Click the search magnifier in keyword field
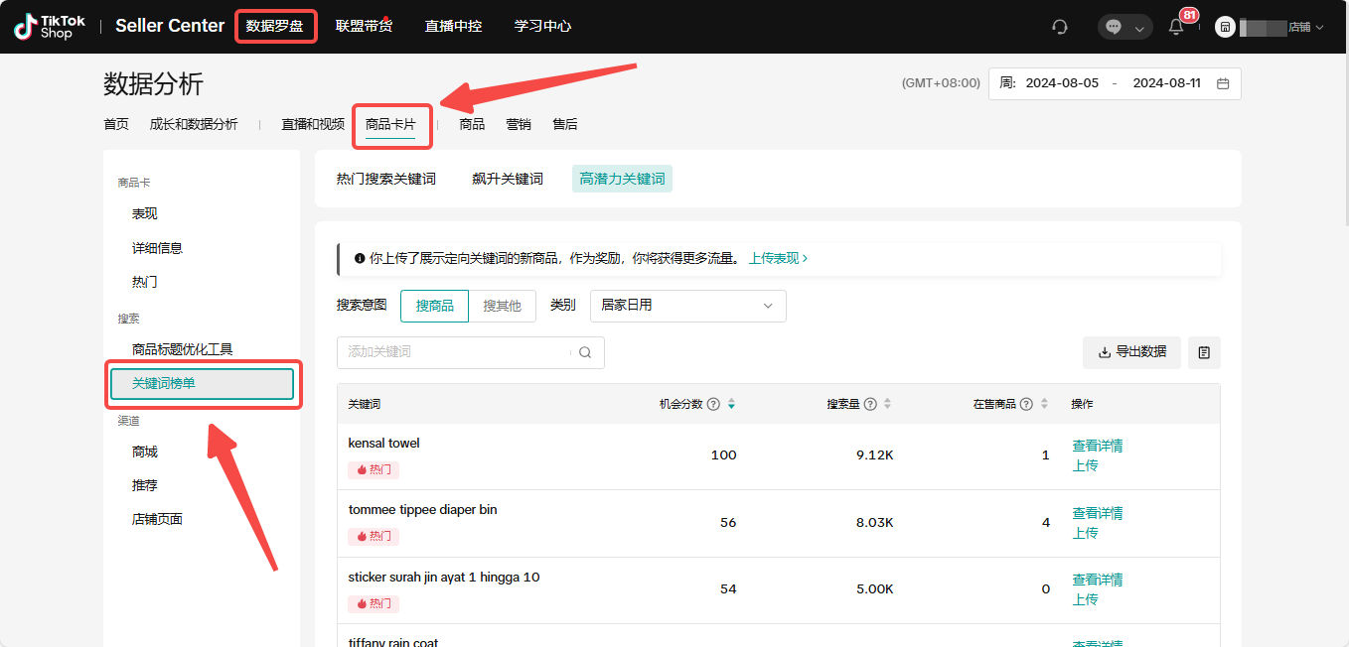Image resolution: width=1349 pixels, height=647 pixels. [585, 352]
